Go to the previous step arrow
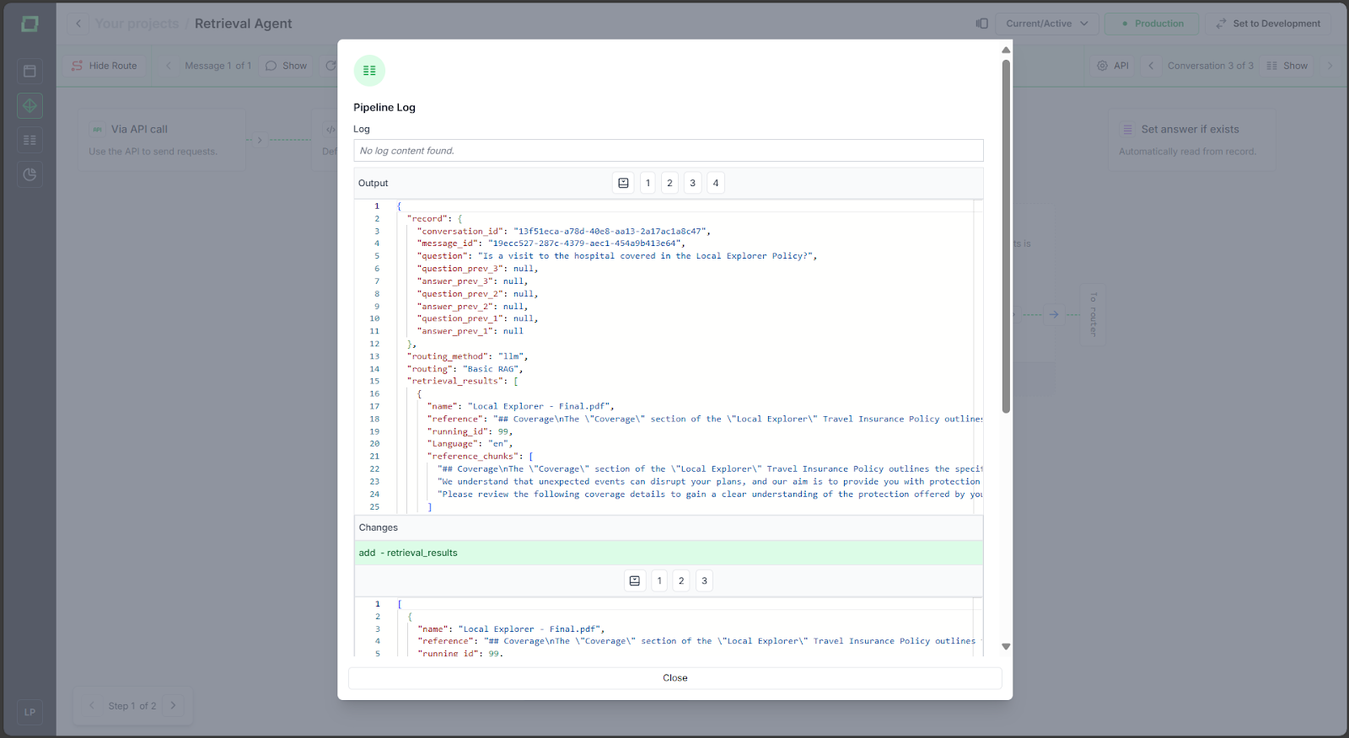Viewport: 1349px width, 738px height. tap(92, 706)
